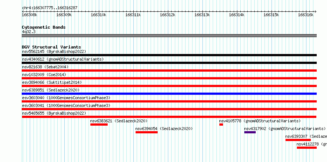Click the 166310k ruler tick label
This screenshot has width=327, height=162.
tap(98, 15)
